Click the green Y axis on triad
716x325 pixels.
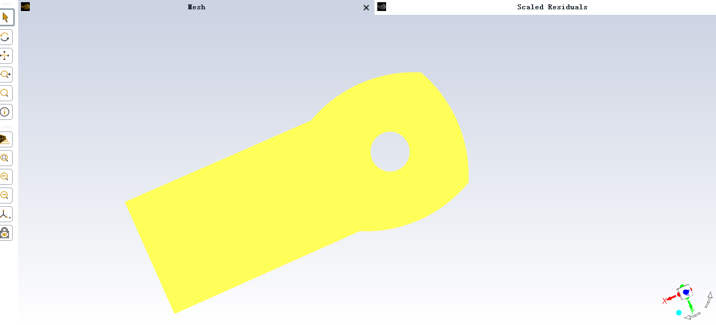point(690,305)
